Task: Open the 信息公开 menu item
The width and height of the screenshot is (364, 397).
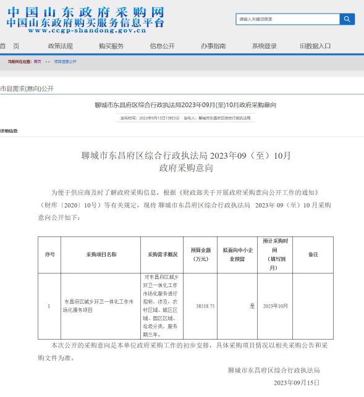Action: tap(163, 46)
